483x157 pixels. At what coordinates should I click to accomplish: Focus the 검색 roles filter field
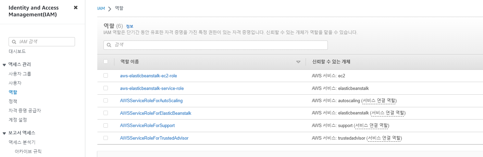[215, 45]
